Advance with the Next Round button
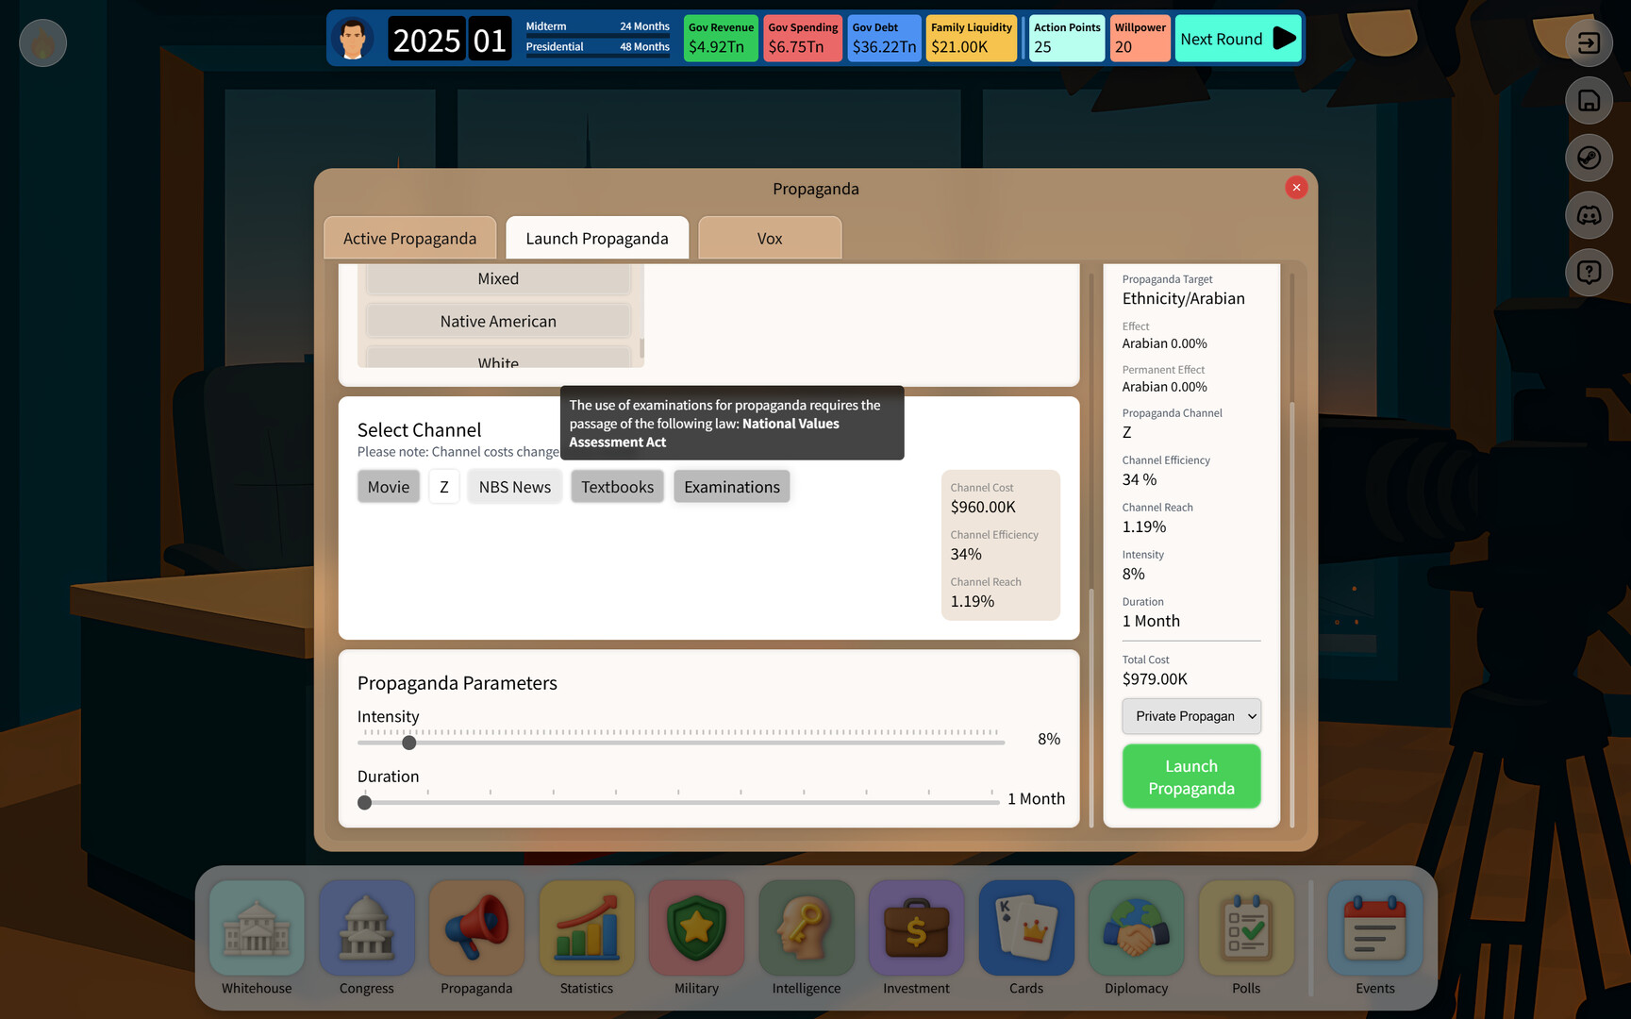 coord(1239,39)
